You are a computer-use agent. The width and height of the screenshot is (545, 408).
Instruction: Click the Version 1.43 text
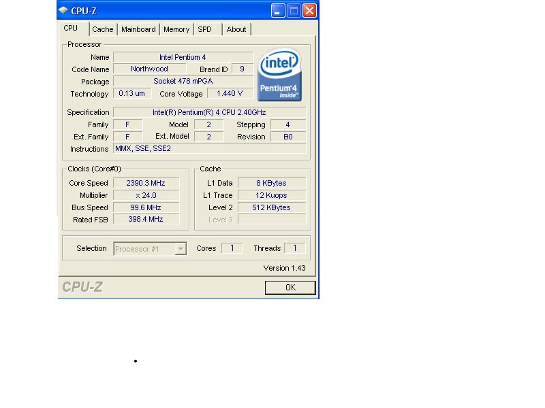pos(284,268)
